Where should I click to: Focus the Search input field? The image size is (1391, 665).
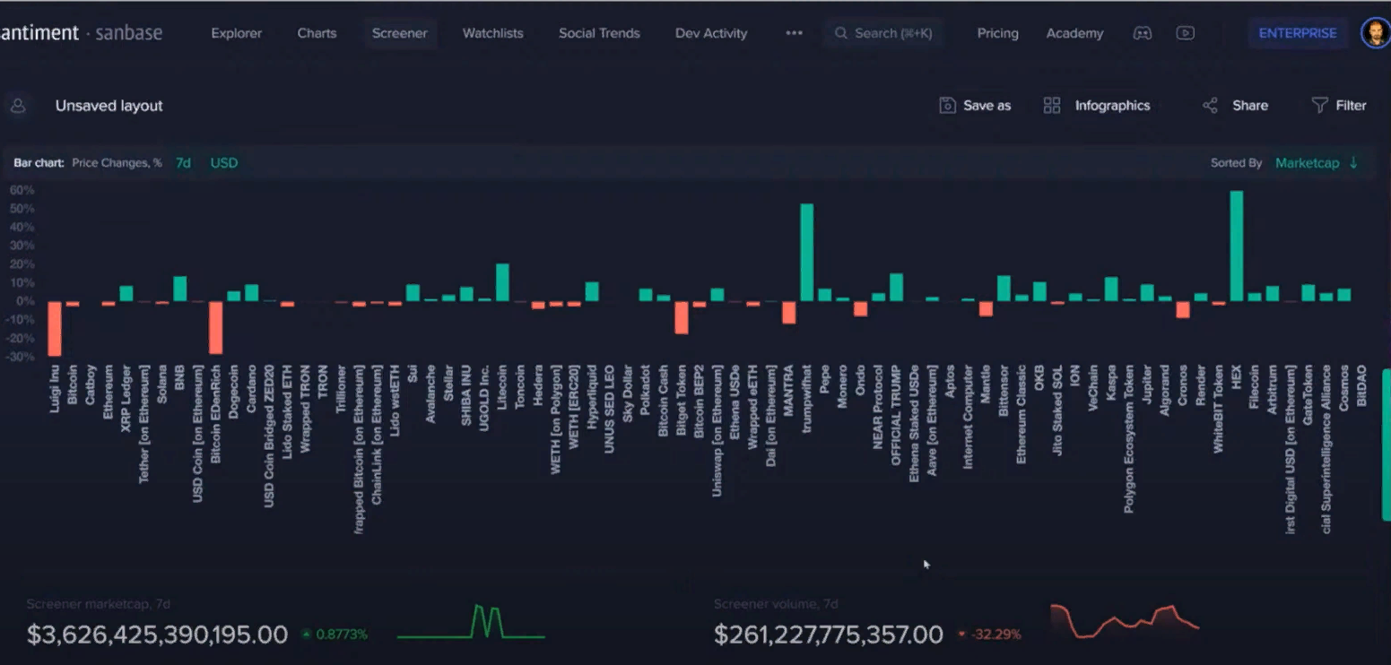[x=883, y=33]
